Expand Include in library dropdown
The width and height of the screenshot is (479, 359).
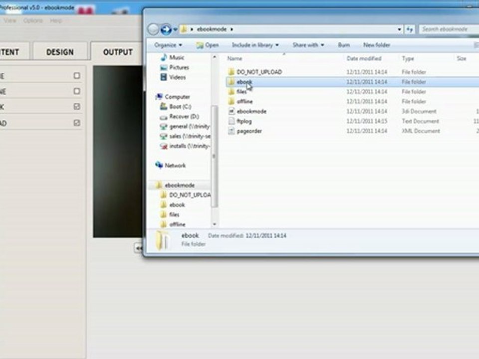click(255, 45)
